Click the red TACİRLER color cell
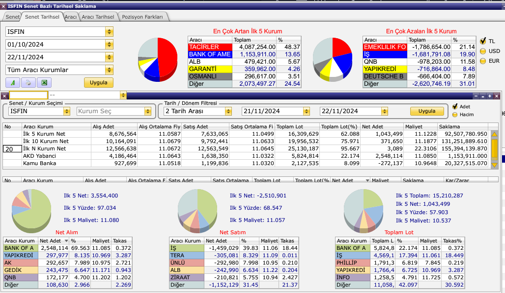The height and width of the screenshot is (293, 505). coord(210,47)
